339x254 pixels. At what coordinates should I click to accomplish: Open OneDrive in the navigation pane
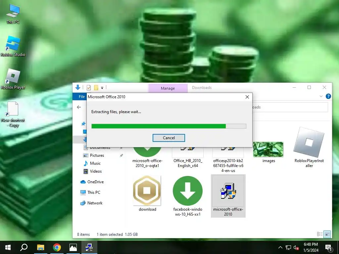click(x=95, y=182)
